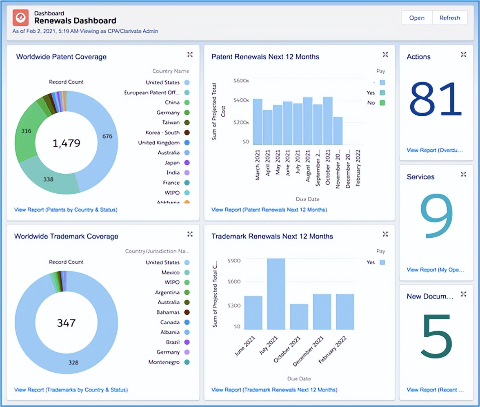Select the China color swatch in patent legend
The width and height of the screenshot is (480, 407).
click(187, 102)
